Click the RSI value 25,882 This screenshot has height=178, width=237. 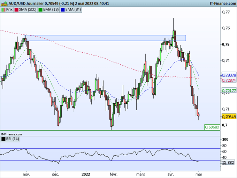(x=228, y=162)
